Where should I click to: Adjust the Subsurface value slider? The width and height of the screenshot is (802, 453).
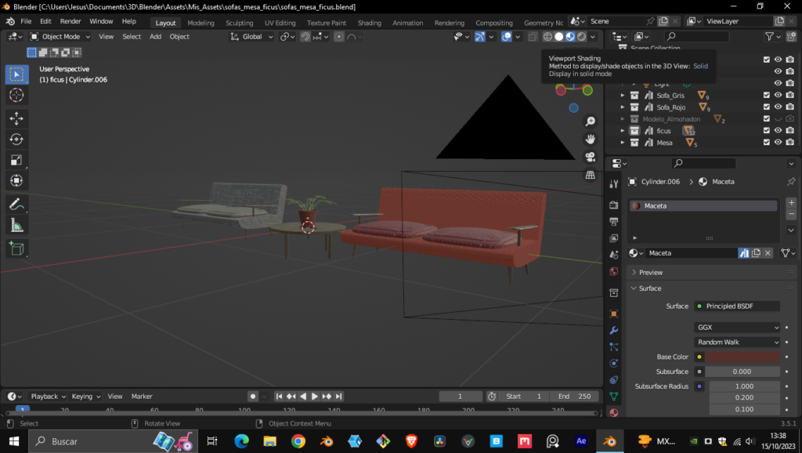coord(742,371)
